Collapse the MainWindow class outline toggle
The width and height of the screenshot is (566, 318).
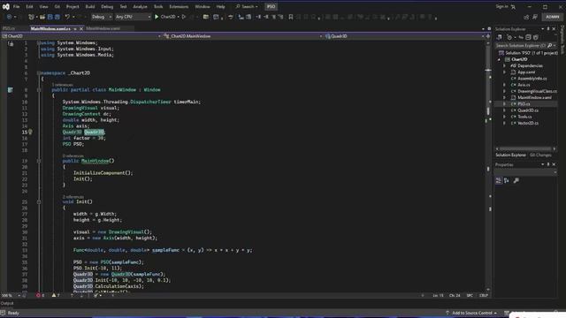[39, 90]
